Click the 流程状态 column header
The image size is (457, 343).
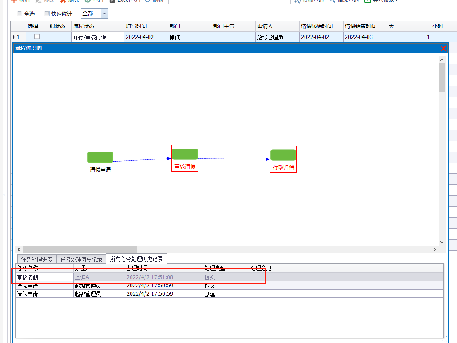coord(97,26)
